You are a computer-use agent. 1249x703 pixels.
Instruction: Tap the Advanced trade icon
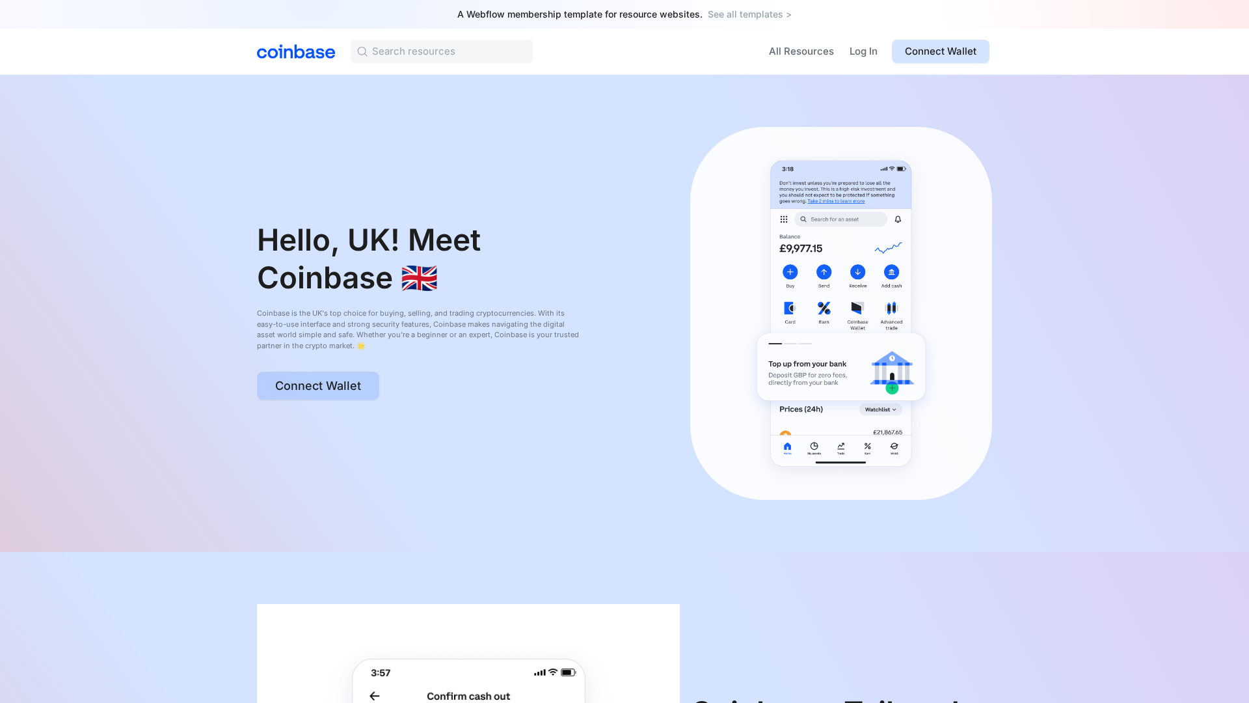coord(891,308)
